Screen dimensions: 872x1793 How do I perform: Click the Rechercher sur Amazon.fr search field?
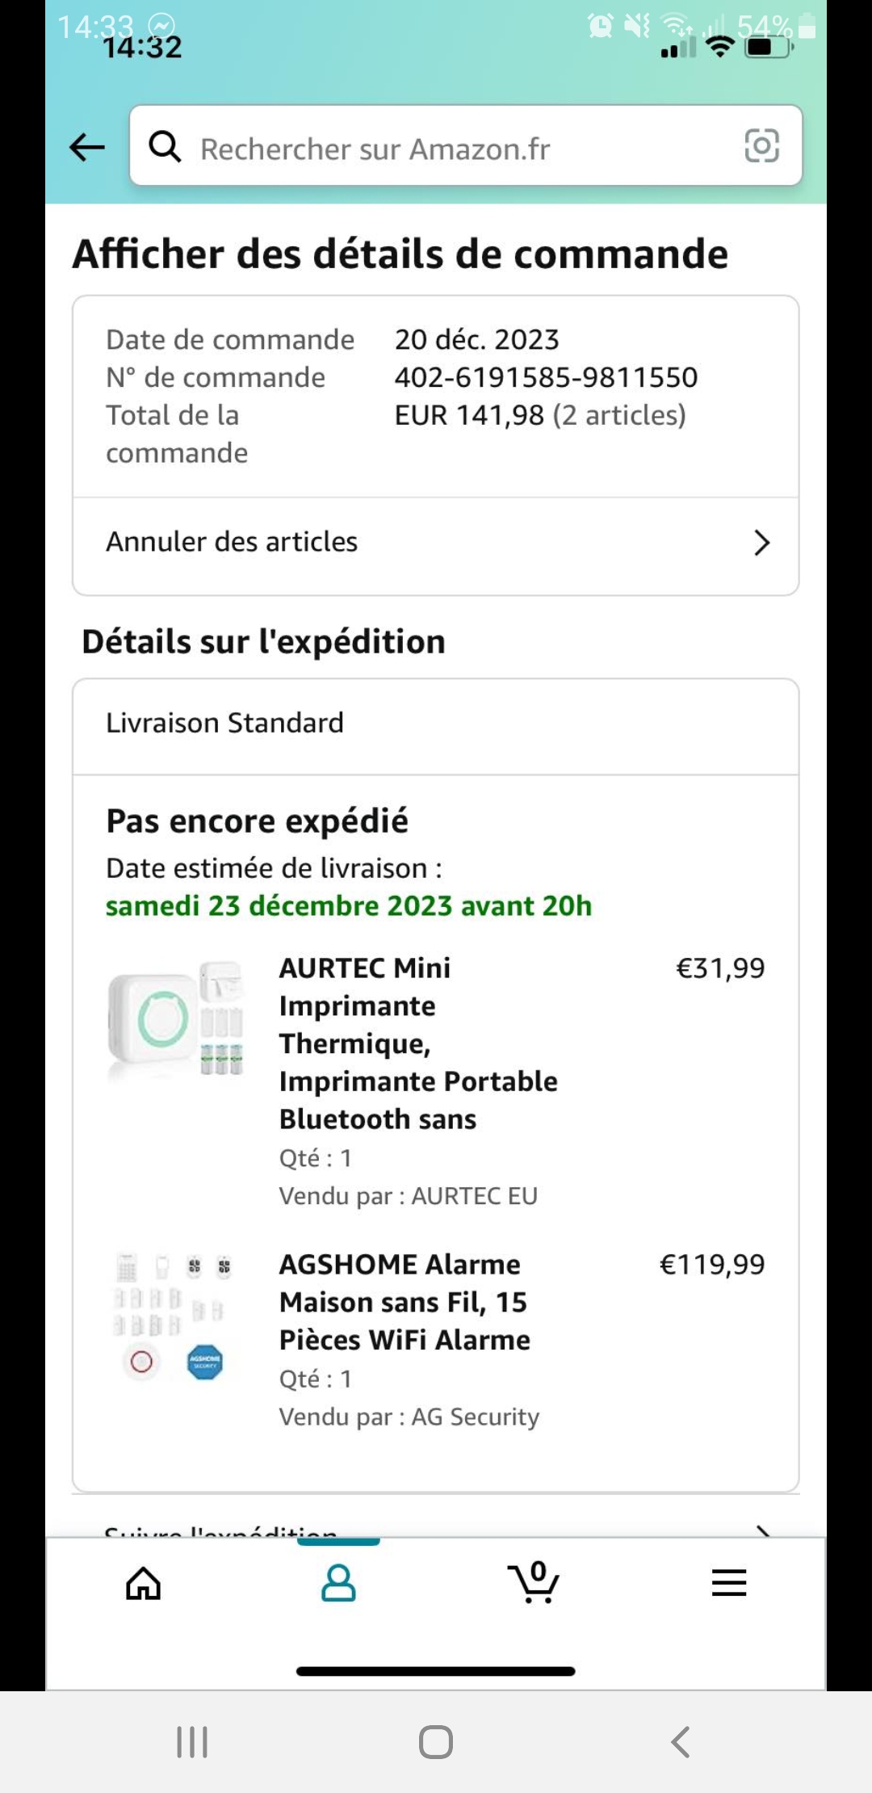[452, 149]
